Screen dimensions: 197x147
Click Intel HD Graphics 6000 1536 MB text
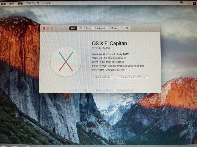click(126, 66)
